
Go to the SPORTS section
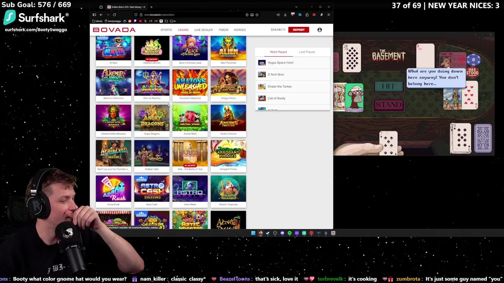[x=166, y=30]
